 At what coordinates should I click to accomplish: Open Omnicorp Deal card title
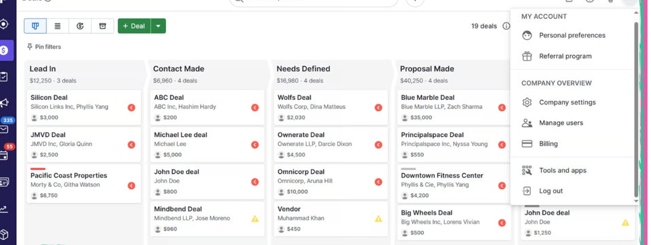(x=301, y=172)
